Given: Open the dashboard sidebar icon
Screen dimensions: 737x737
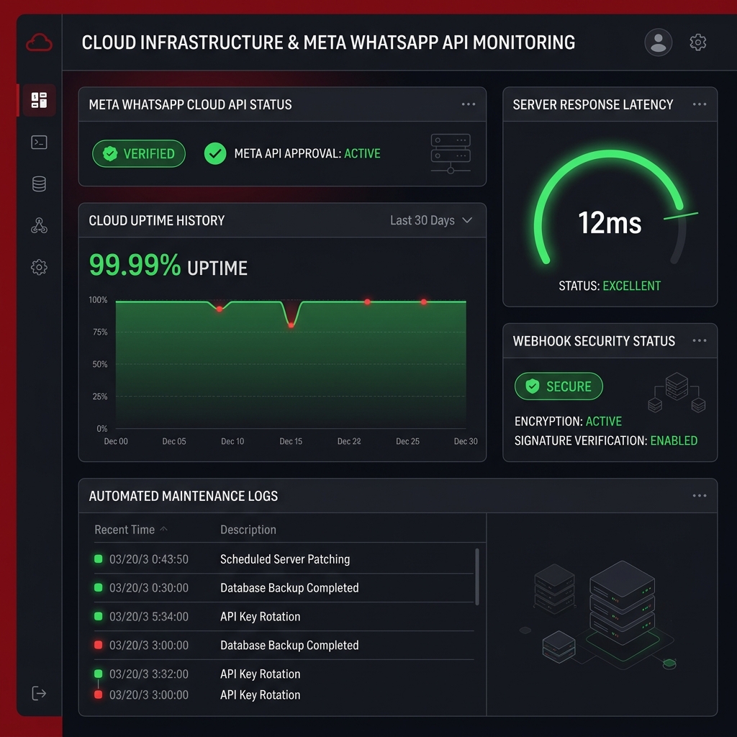Looking at the screenshot, I should point(39,100).
